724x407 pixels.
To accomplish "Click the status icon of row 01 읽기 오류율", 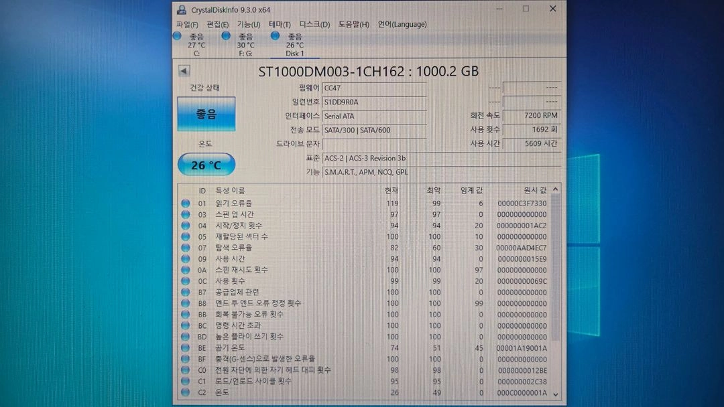I will tap(186, 203).
